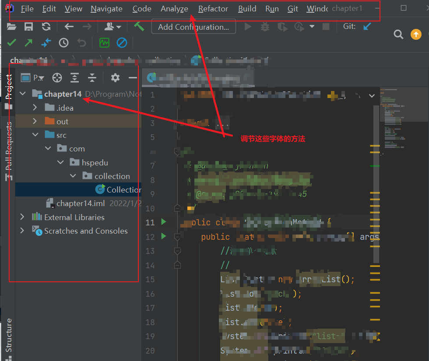Expand Scratches and Consoles node

[22, 231]
